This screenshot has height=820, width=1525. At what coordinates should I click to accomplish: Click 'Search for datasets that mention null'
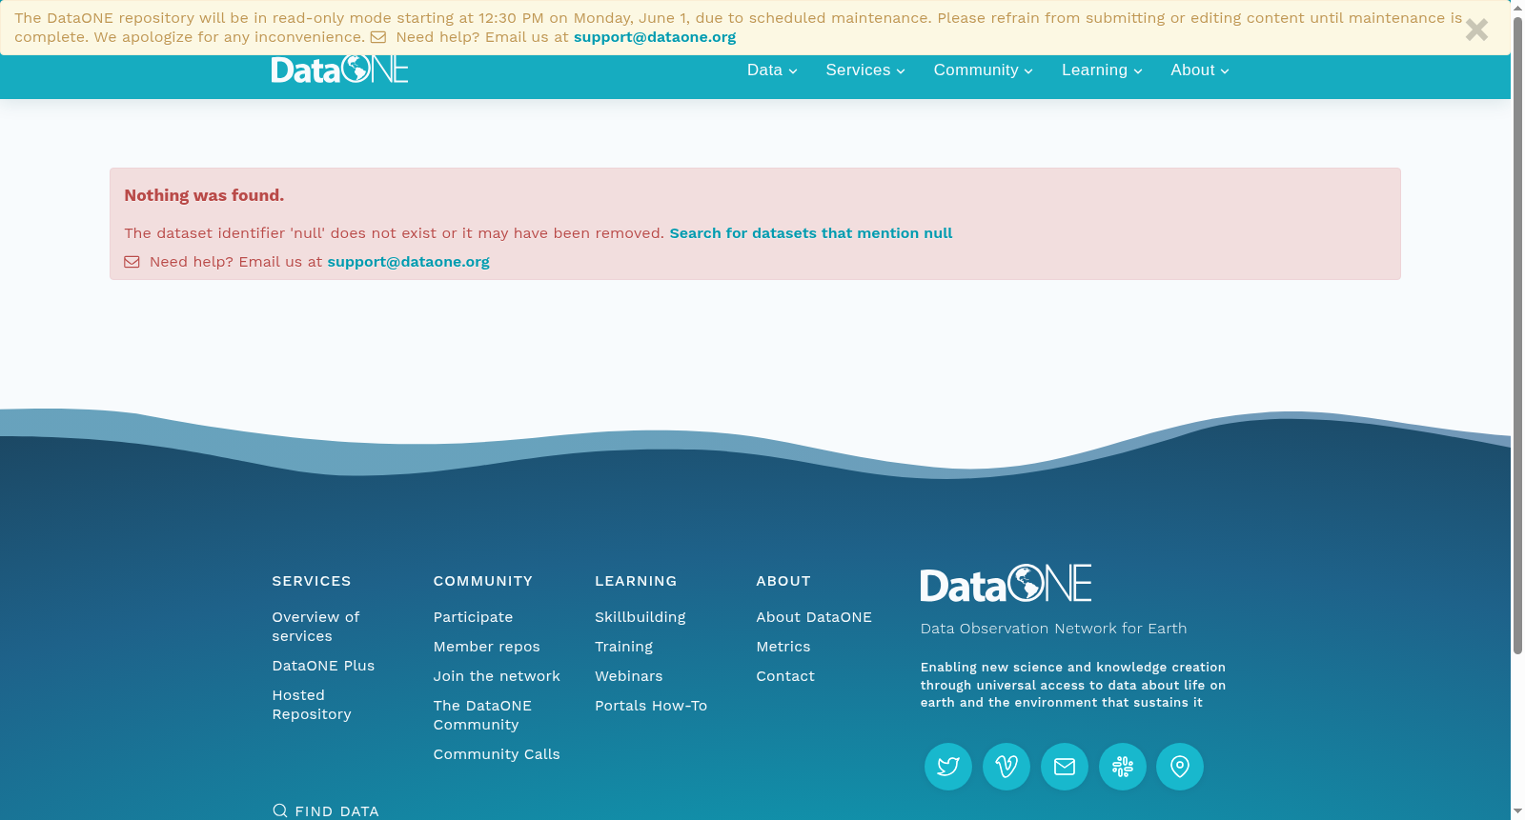pos(811,233)
